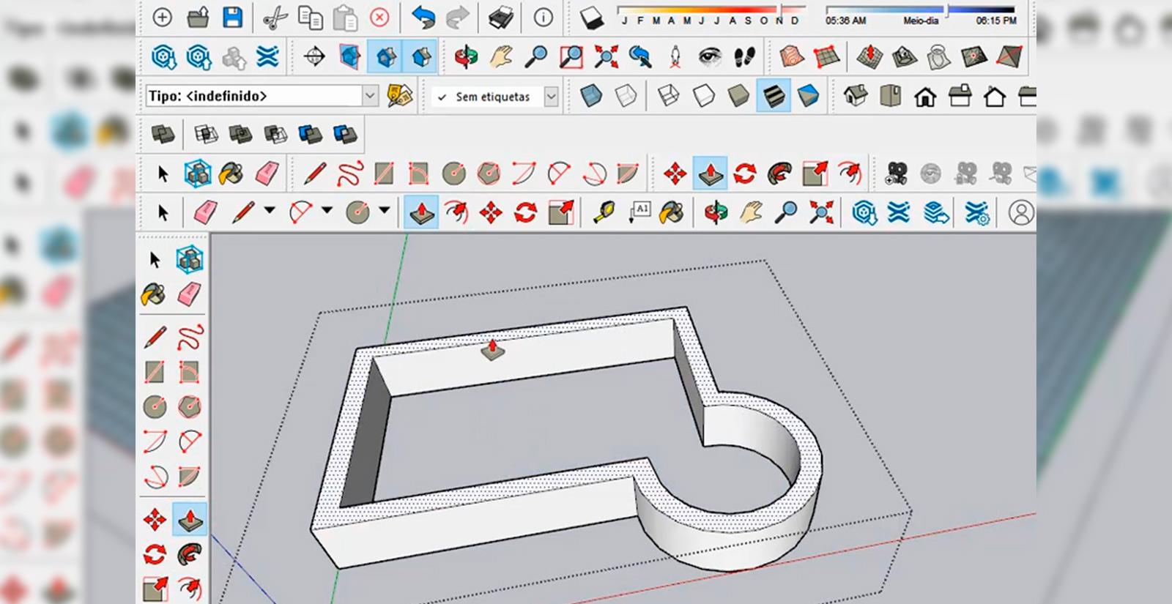
Task: Expand the arrow beside the pencil Line tool
Action: coord(270,211)
